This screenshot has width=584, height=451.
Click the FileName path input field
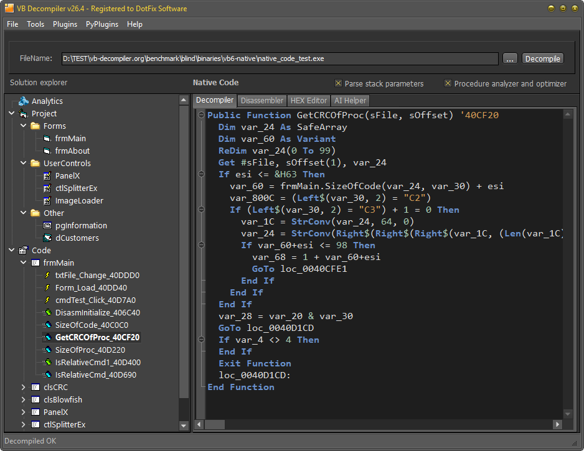tap(280, 58)
